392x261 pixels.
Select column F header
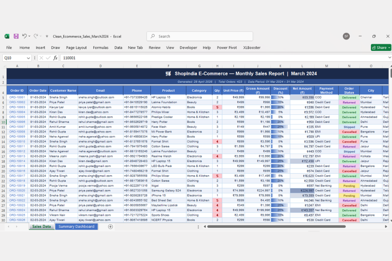pyautogui.click(x=168, y=66)
